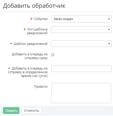This screenshot has width=113, height=116.
Task: Click the Отменить button
Action: pyautogui.click(x=31, y=110)
